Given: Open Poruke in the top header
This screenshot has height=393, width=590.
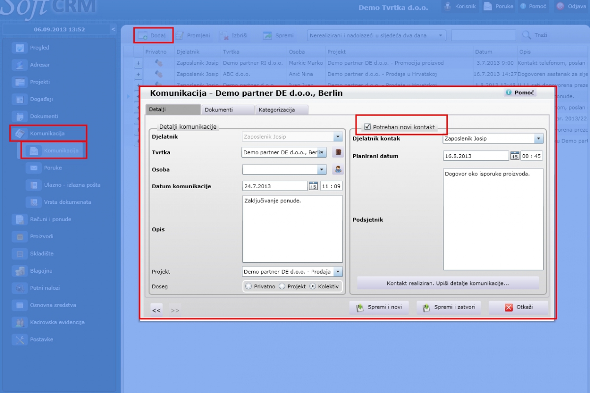Looking at the screenshot, I should pyautogui.click(x=499, y=6).
